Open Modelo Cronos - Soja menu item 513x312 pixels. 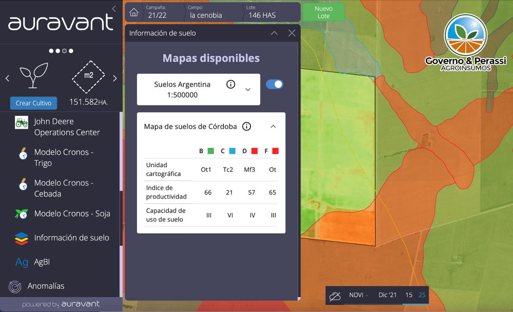(x=72, y=214)
